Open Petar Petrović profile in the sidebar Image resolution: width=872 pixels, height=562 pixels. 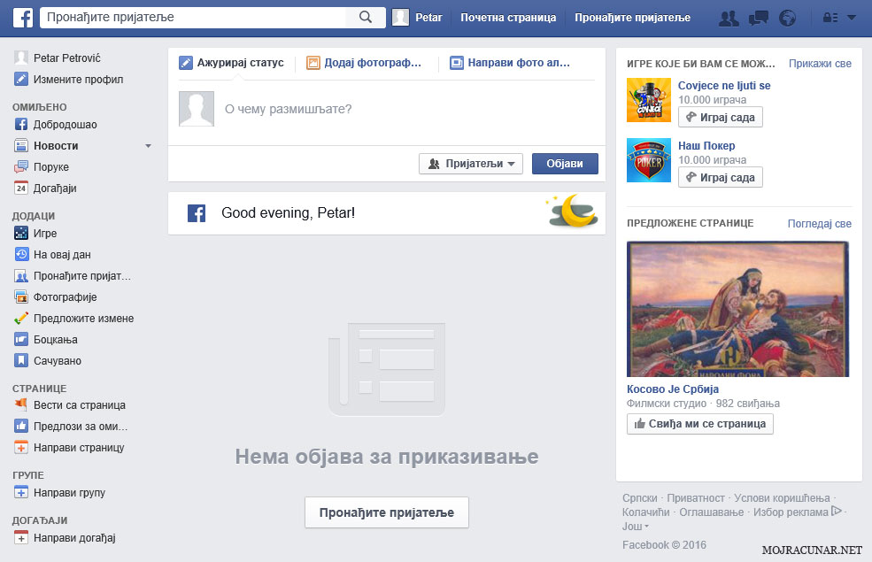coord(66,58)
